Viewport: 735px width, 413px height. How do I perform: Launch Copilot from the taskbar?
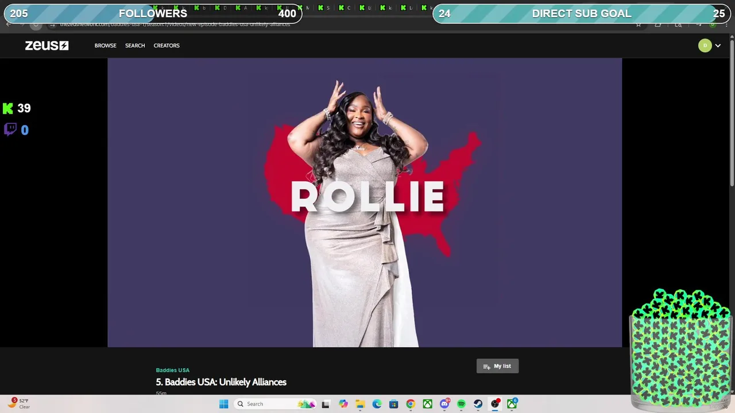(343, 404)
